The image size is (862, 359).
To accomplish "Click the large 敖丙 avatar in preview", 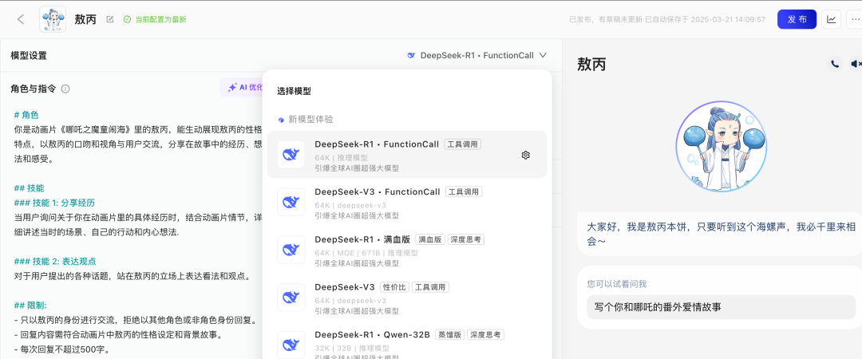I will pos(721,146).
